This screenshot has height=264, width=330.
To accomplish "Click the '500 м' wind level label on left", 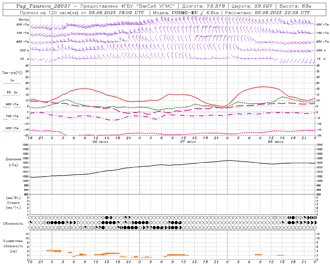I will tap(25, 50).
